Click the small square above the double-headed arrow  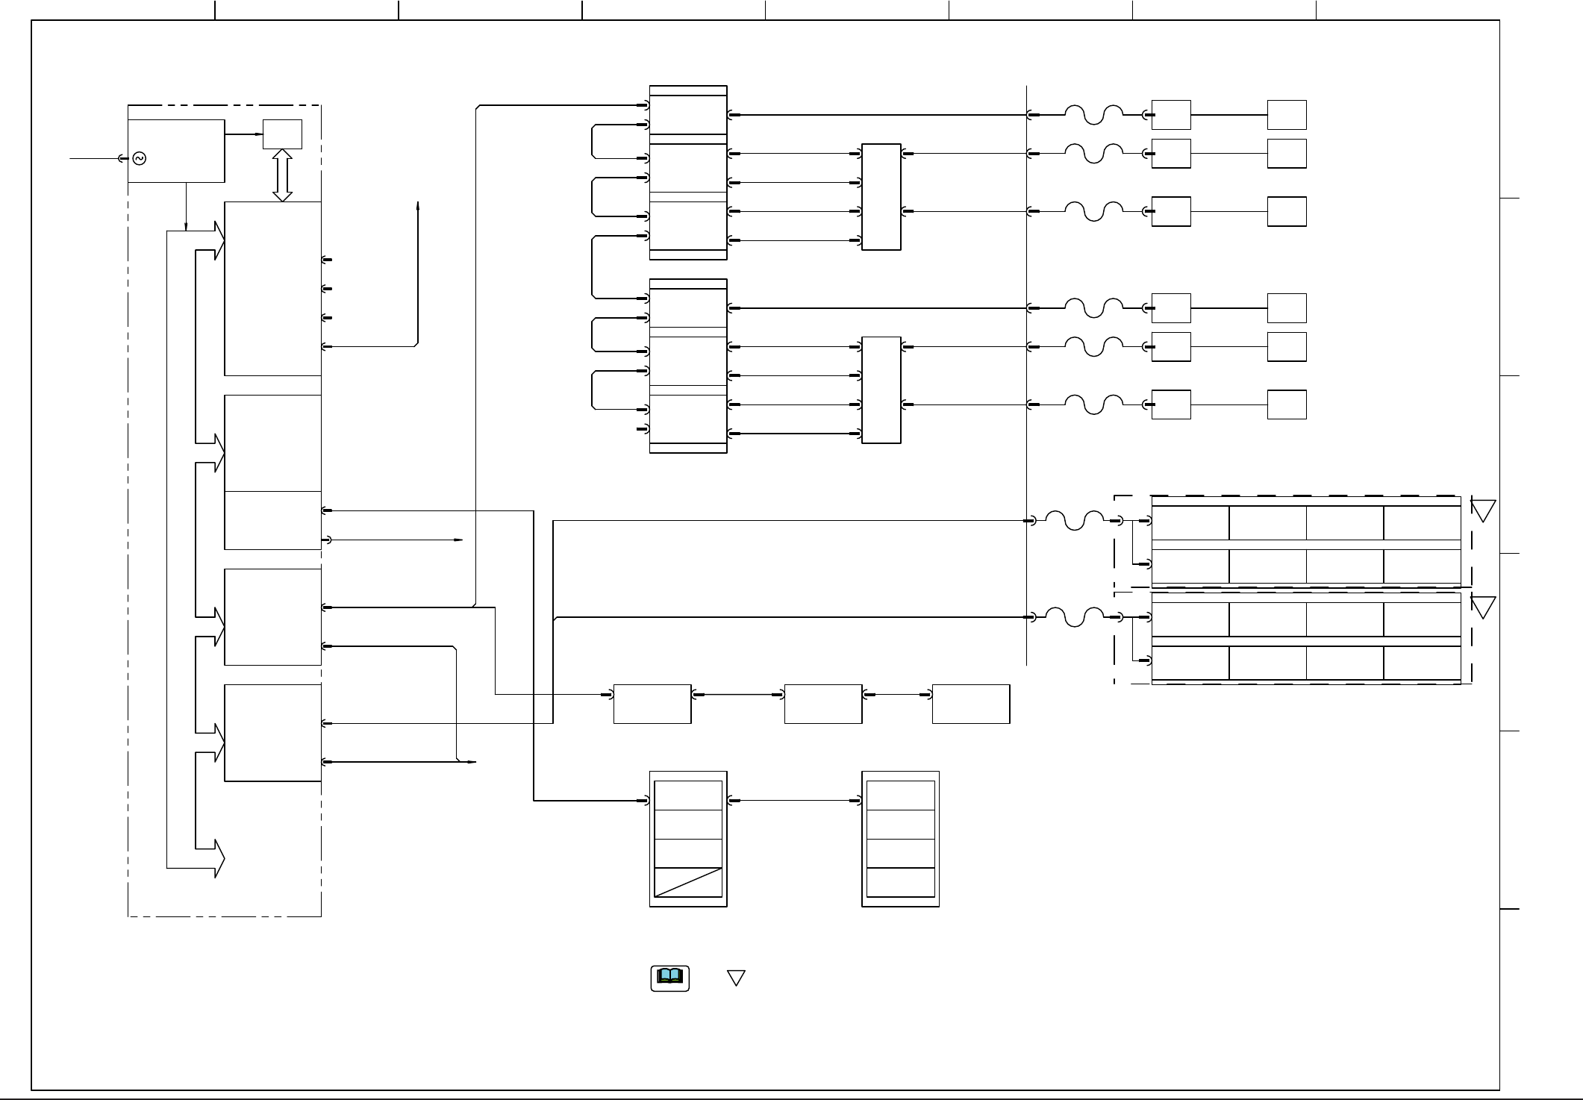point(282,134)
